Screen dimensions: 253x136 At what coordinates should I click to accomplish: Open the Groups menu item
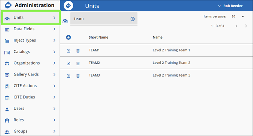pyautogui.click(x=30, y=131)
